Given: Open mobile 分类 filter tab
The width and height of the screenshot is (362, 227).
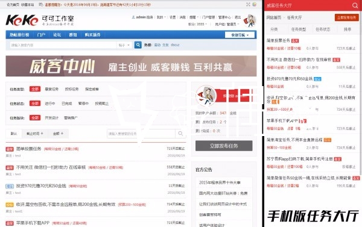Looking at the screenshot, I should [274, 30].
